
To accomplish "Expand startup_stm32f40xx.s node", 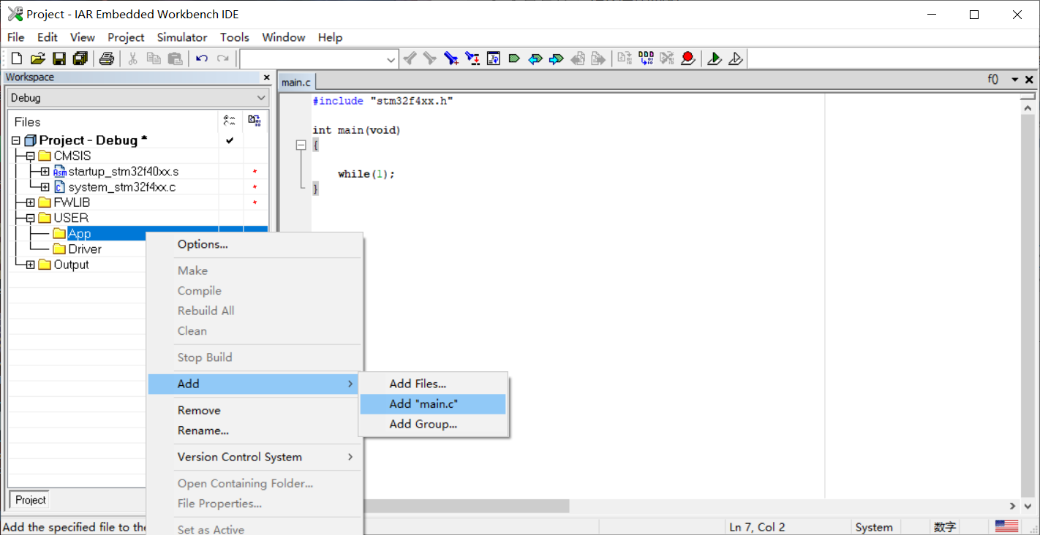I will (x=45, y=172).
